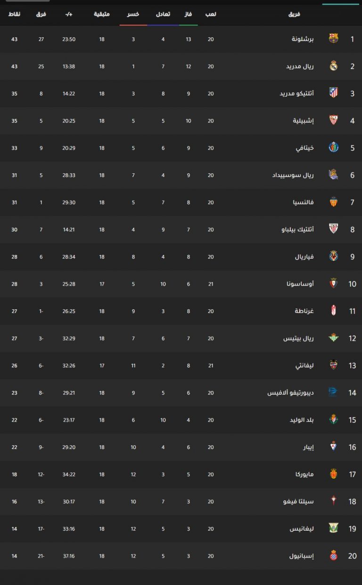The image size is (362, 585).
Task: Select the ديبورتيفو ألافيس row name
Action: tap(290, 393)
